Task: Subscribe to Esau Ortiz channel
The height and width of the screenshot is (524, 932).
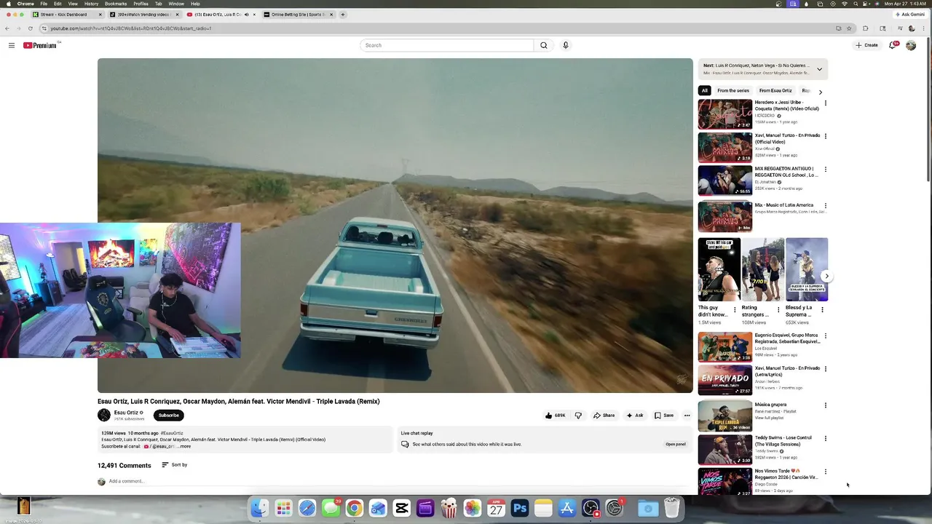Action: pos(169,416)
